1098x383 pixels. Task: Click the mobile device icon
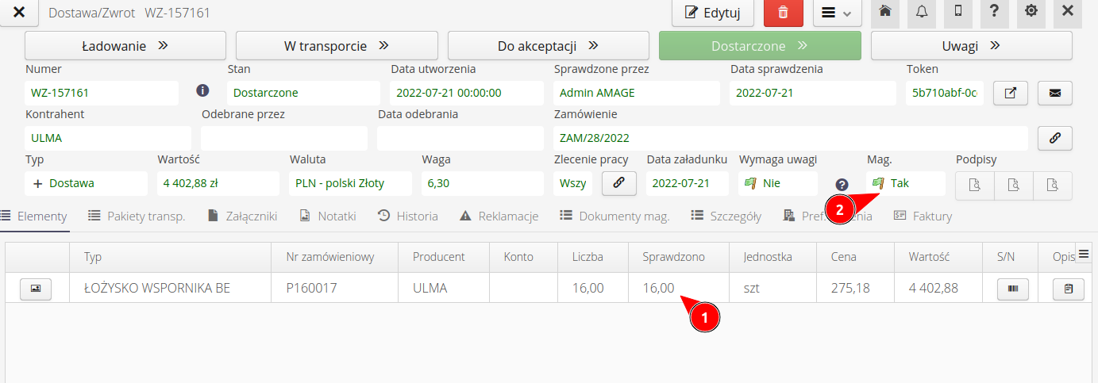958,12
